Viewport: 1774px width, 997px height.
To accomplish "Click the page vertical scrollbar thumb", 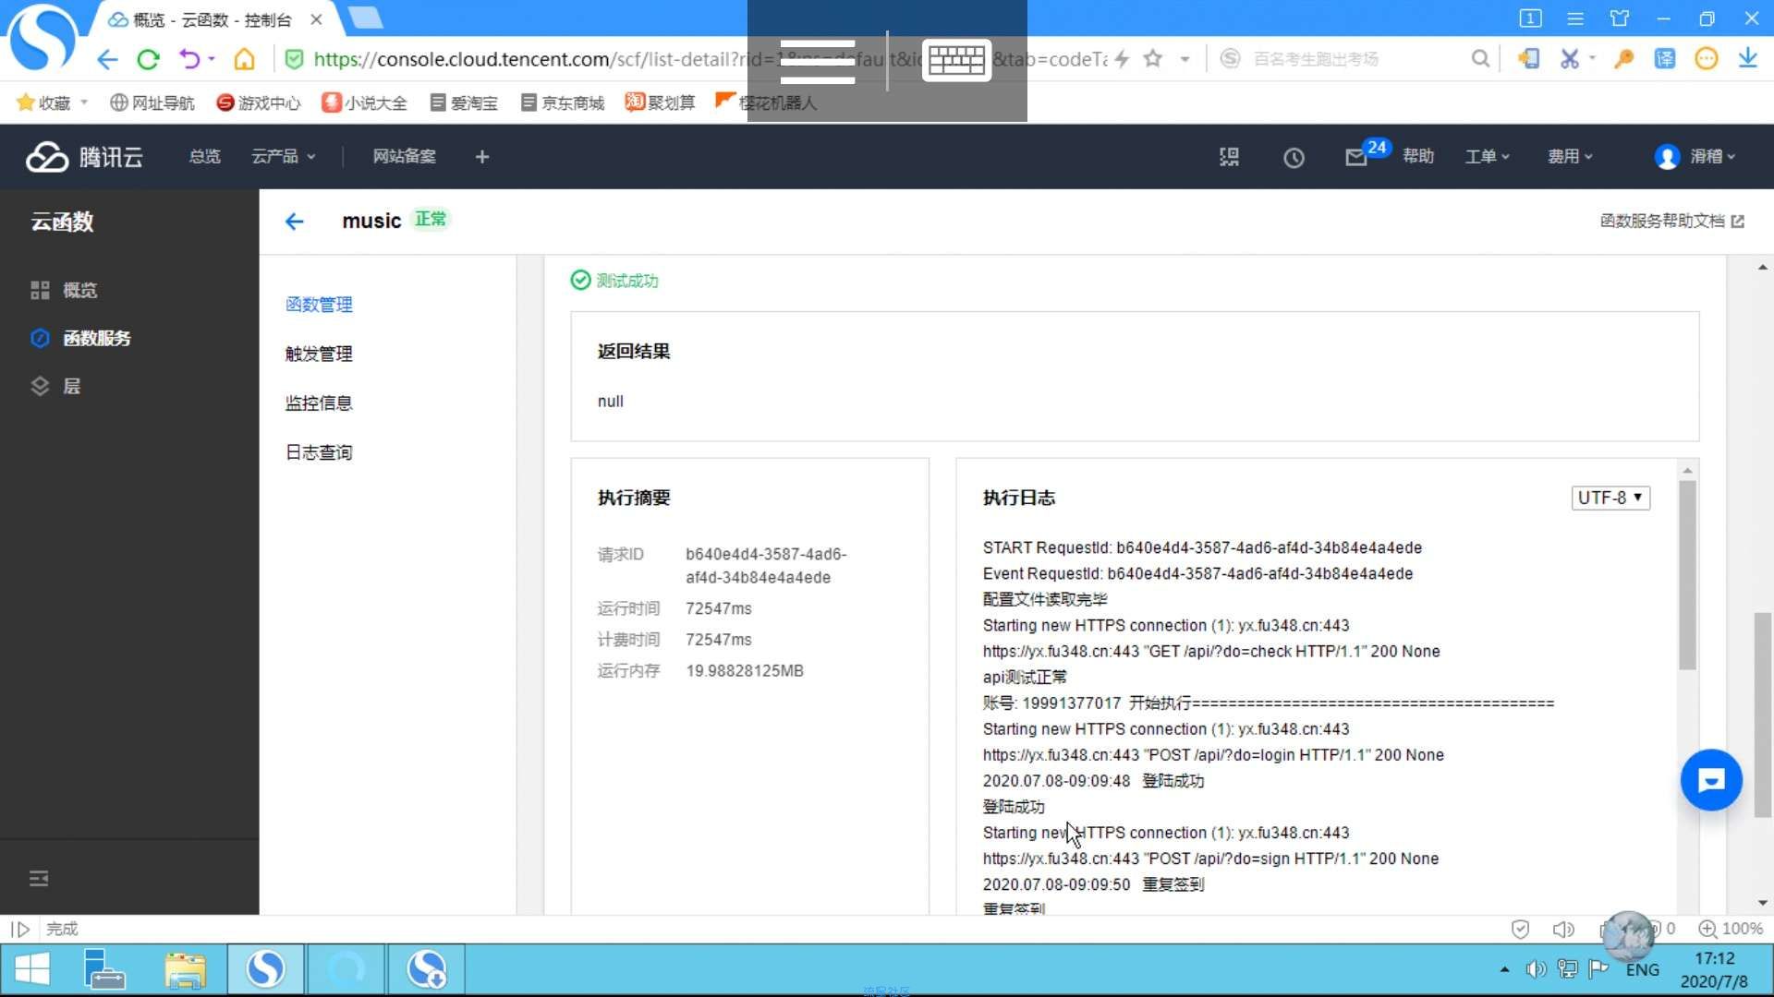I will 1762,715.
